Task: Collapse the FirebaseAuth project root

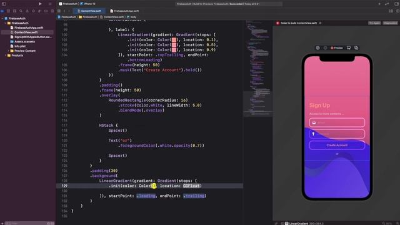Action: 2,18
